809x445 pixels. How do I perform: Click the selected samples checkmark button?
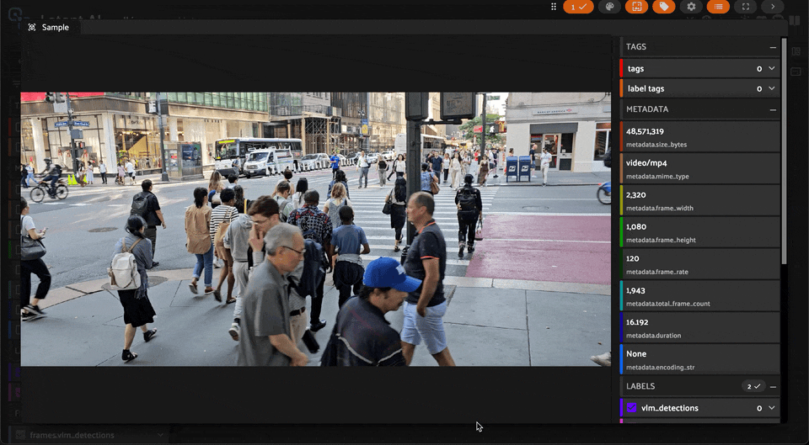coord(578,7)
